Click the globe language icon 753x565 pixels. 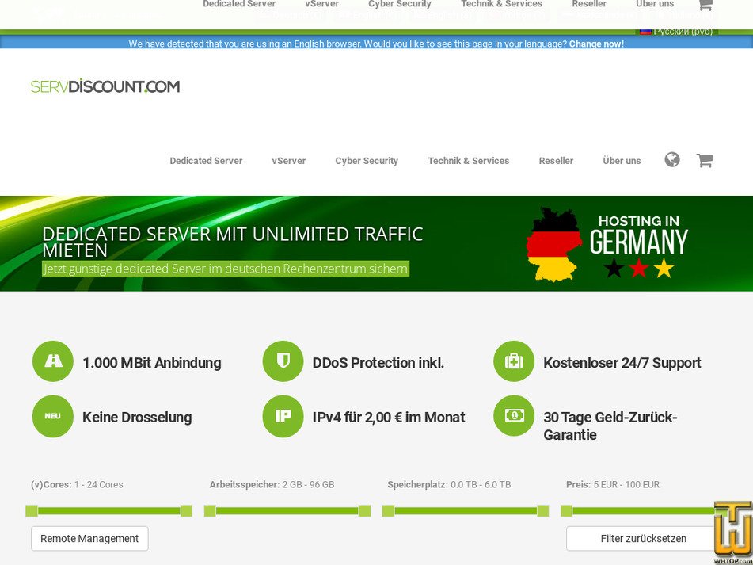click(672, 160)
